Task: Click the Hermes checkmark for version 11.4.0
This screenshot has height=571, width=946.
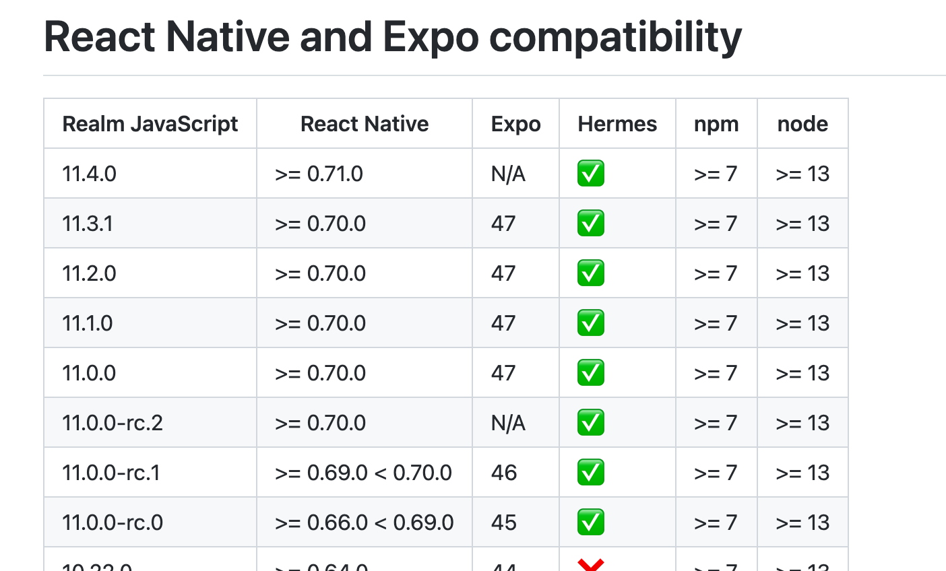Action: coord(591,174)
